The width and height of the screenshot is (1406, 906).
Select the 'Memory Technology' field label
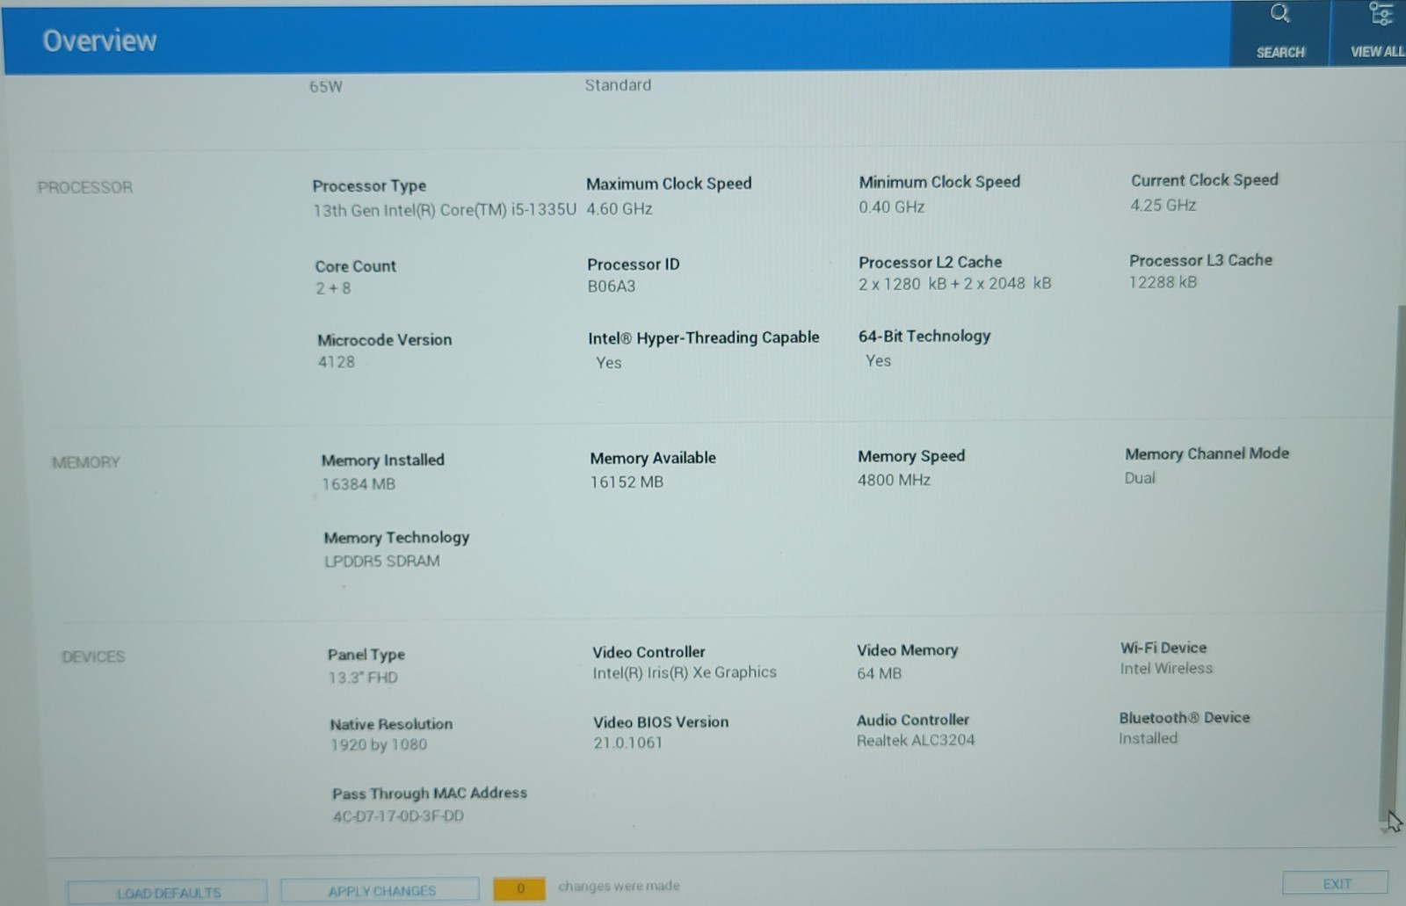[x=396, y=537]
